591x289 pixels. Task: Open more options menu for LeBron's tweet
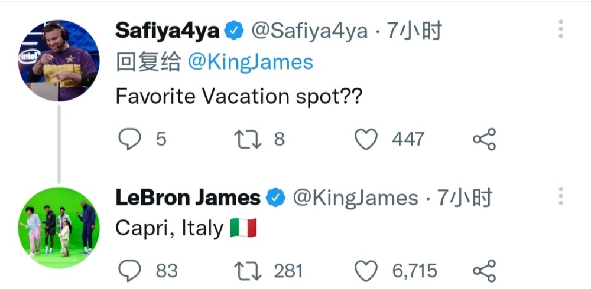click(561, 196)
